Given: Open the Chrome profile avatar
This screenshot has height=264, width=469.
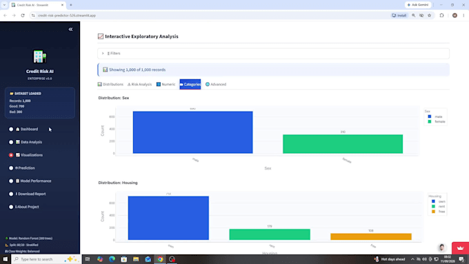Looking at the screenshot, I should (x=455, y=15).
